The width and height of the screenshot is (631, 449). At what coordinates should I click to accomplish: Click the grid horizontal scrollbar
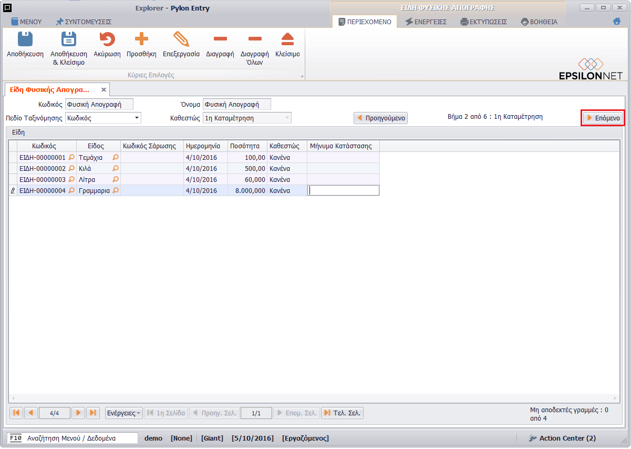(315, 398)
